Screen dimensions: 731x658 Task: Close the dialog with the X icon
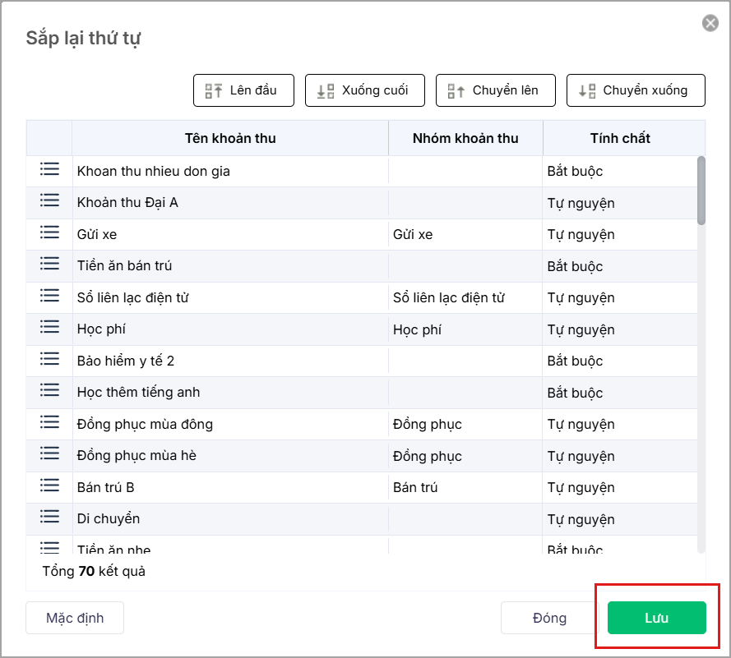coord(710,24)
